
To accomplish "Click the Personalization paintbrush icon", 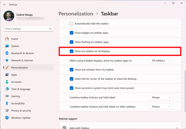I will (x=7, y=68).
